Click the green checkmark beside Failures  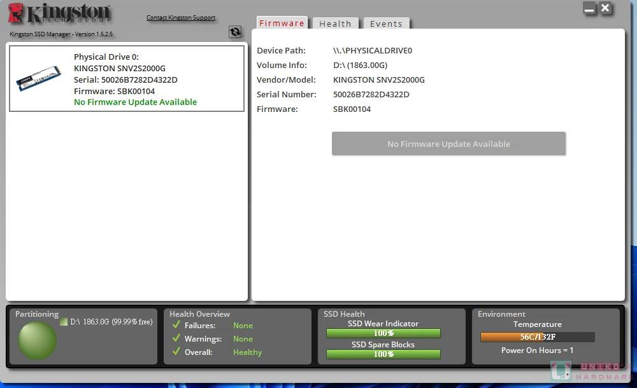pos(176,324)
